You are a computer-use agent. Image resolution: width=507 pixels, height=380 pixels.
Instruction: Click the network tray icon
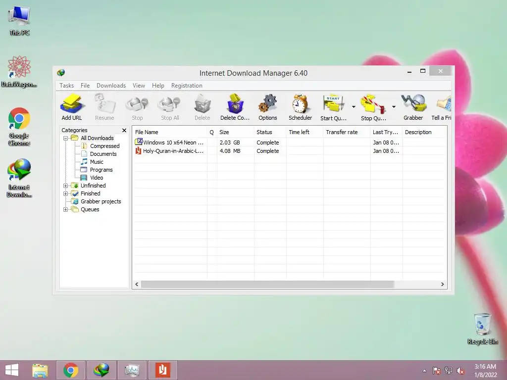point(449,371)
